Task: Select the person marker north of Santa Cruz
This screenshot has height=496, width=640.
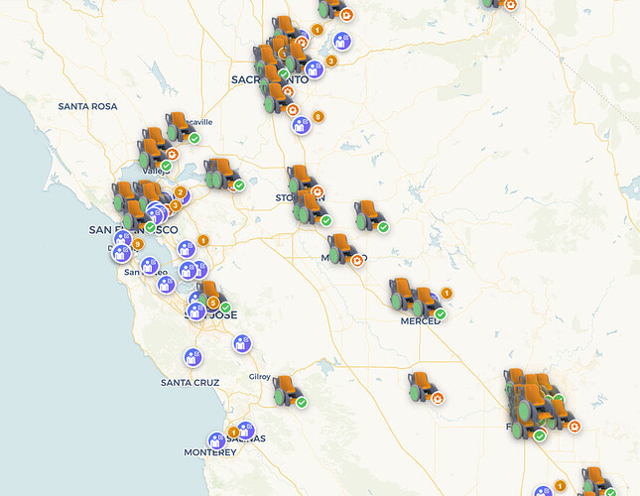Action: [x=192, y=357]
